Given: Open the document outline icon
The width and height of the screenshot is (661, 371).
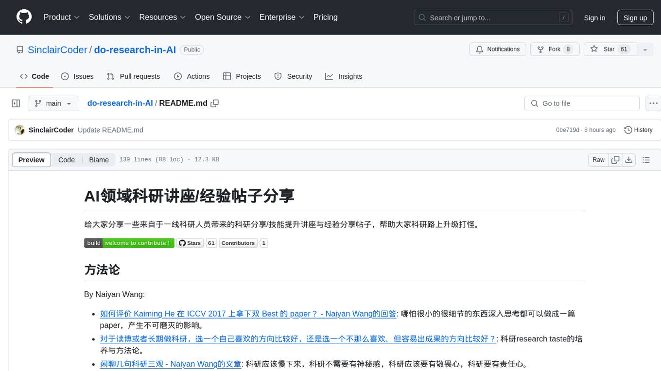Looking at the screenshot, I should coord(646,160).
